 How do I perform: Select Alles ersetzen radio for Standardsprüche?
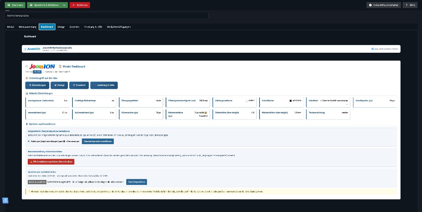click(64, 141)
